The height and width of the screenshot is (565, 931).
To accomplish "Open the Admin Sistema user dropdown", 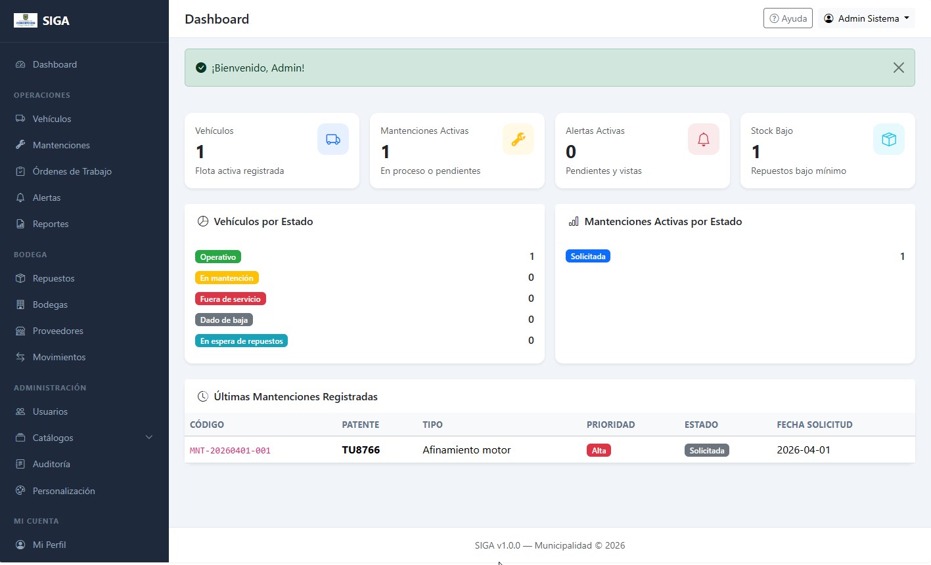I will coord(867,18).
